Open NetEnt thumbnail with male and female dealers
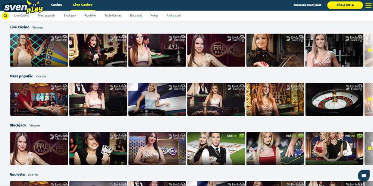 (216, 148)
